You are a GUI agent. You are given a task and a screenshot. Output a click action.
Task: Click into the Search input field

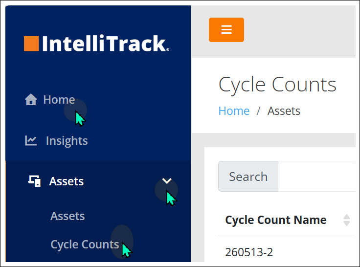(x=317, y=177)
